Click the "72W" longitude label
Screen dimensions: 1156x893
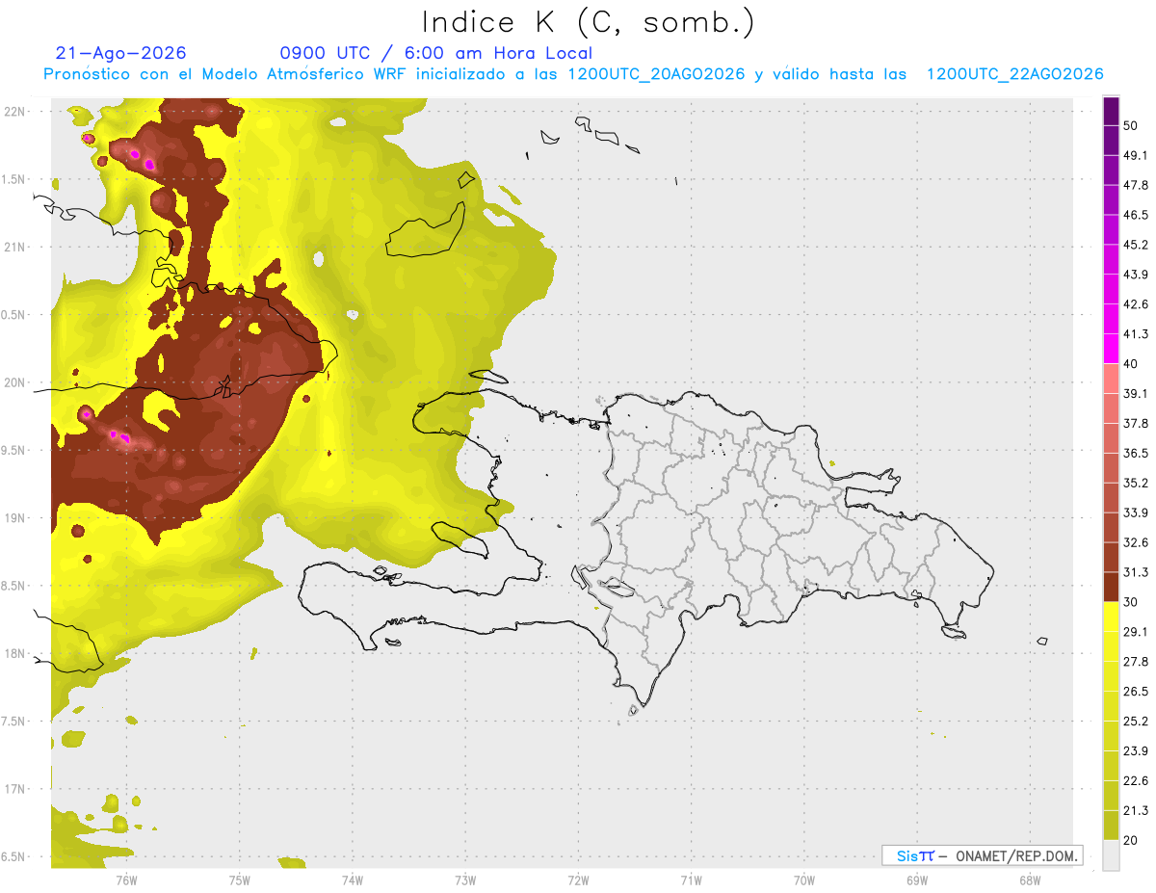pos(578,880)
